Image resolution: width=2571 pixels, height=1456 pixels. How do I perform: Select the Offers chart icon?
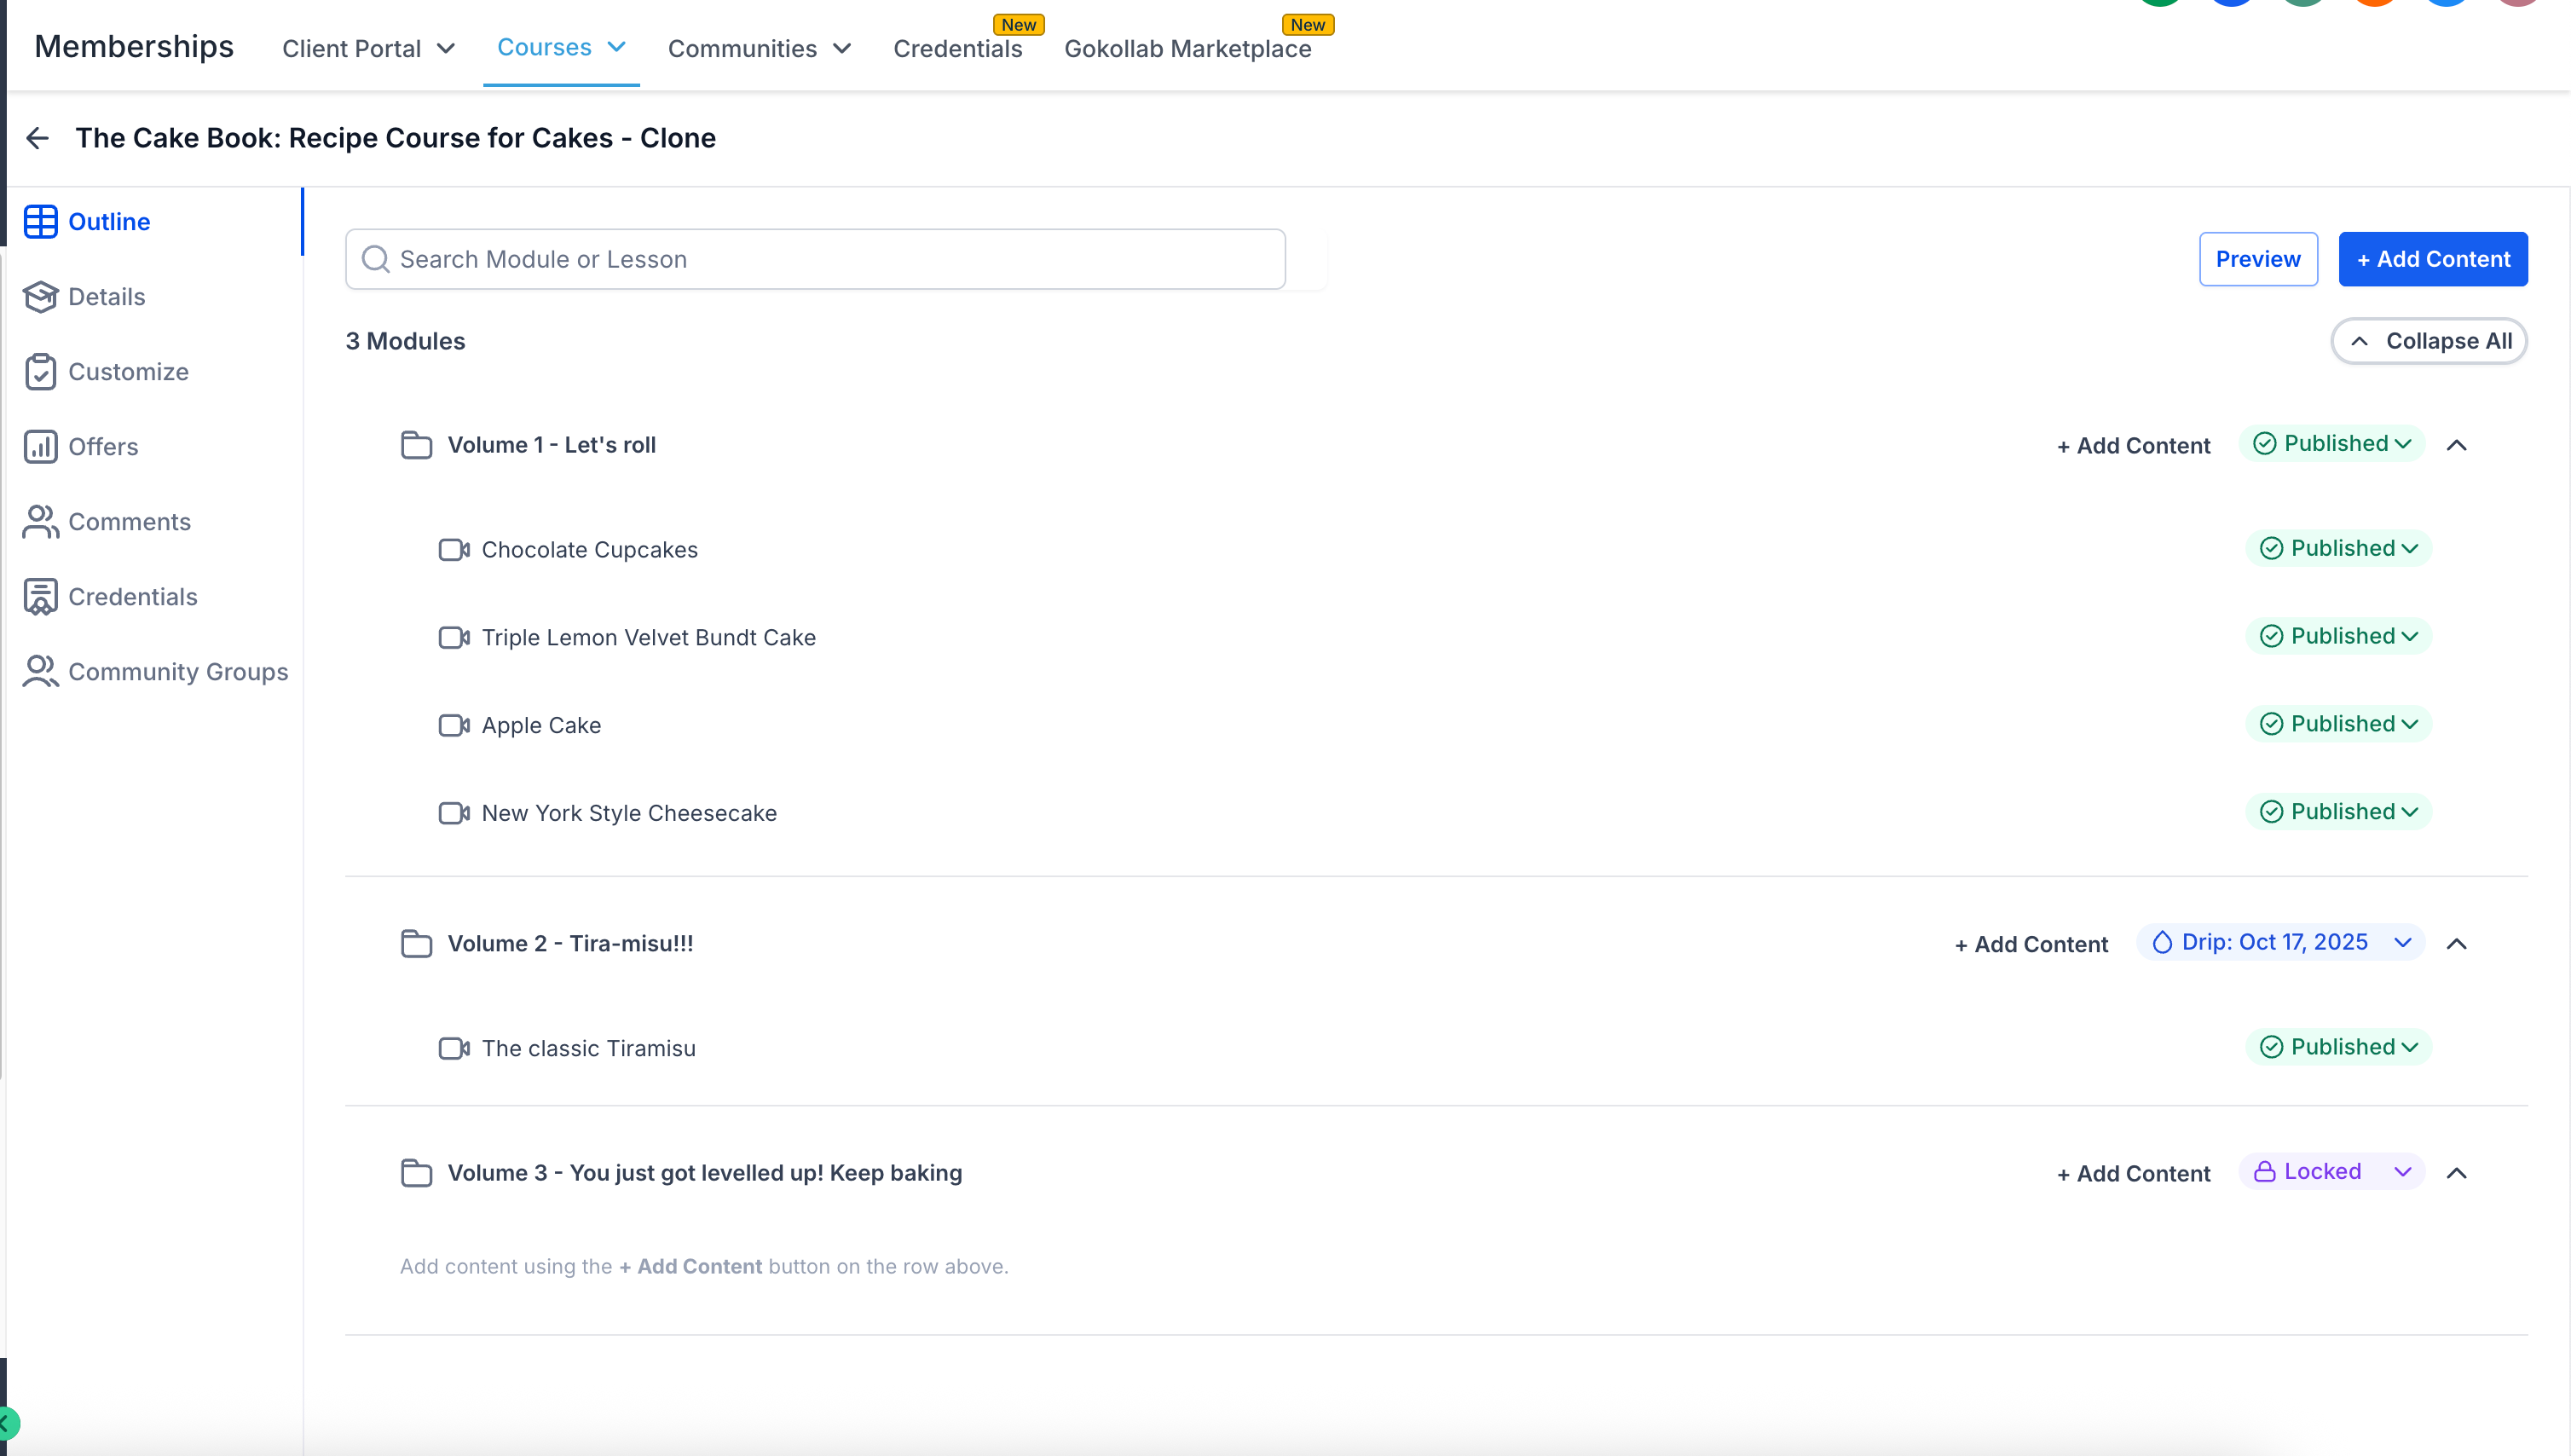coord(40,447)
